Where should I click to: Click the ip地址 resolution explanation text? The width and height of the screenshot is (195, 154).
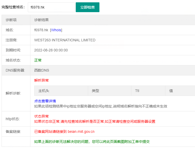pyautogui.click(x=101, y=106)
